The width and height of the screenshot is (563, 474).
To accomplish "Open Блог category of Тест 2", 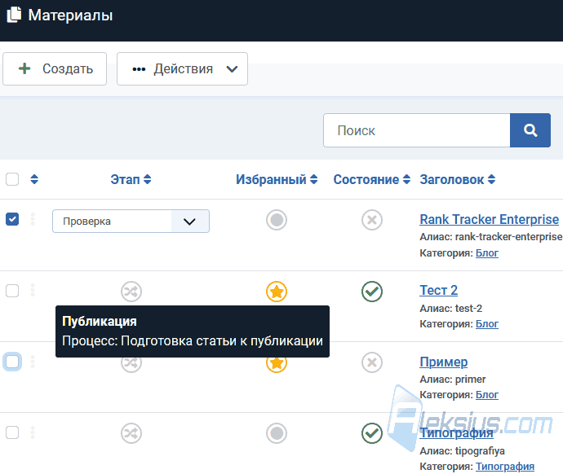I will 487,324.
